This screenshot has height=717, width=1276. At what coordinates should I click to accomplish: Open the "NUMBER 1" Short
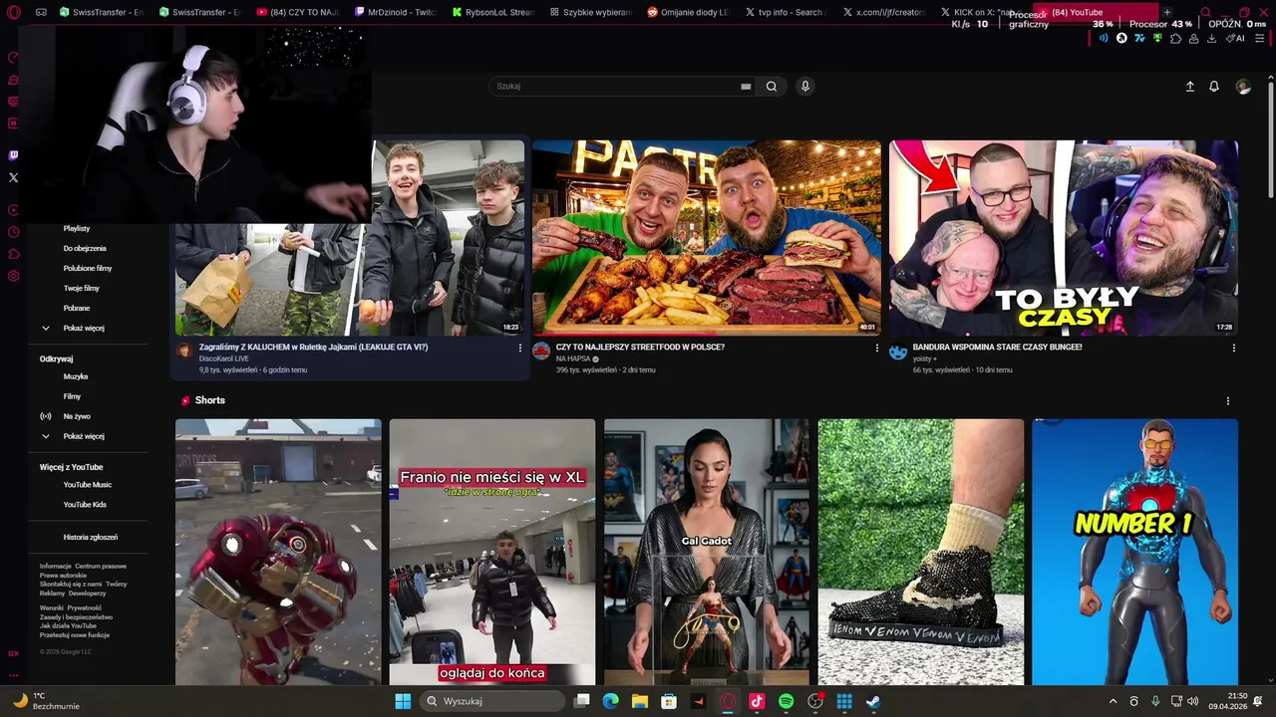tap(1135, 552)
